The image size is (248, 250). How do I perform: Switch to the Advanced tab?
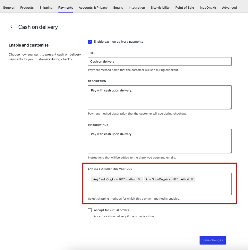[x=229, y=7]
